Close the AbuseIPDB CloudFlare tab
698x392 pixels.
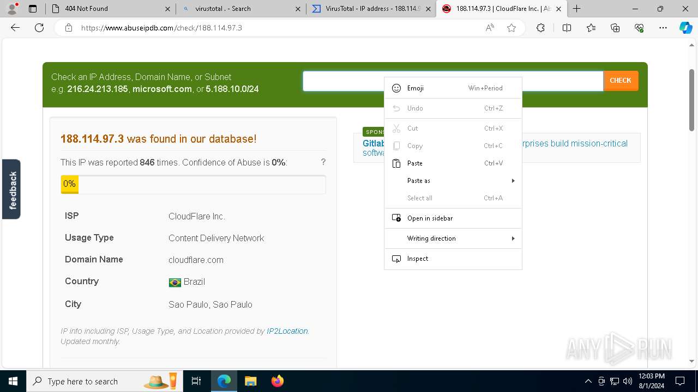[x=558, y=9]
